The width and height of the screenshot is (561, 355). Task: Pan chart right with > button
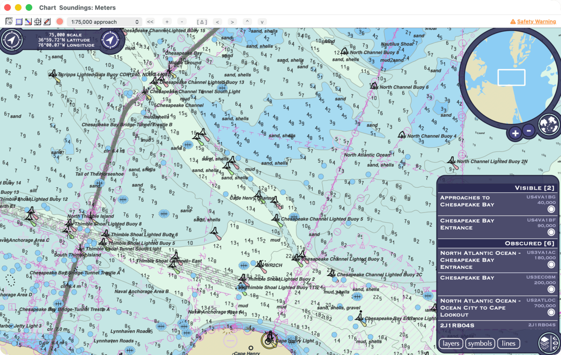click(x=232, y=21)
